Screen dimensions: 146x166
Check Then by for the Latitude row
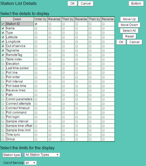coord(64,37)
